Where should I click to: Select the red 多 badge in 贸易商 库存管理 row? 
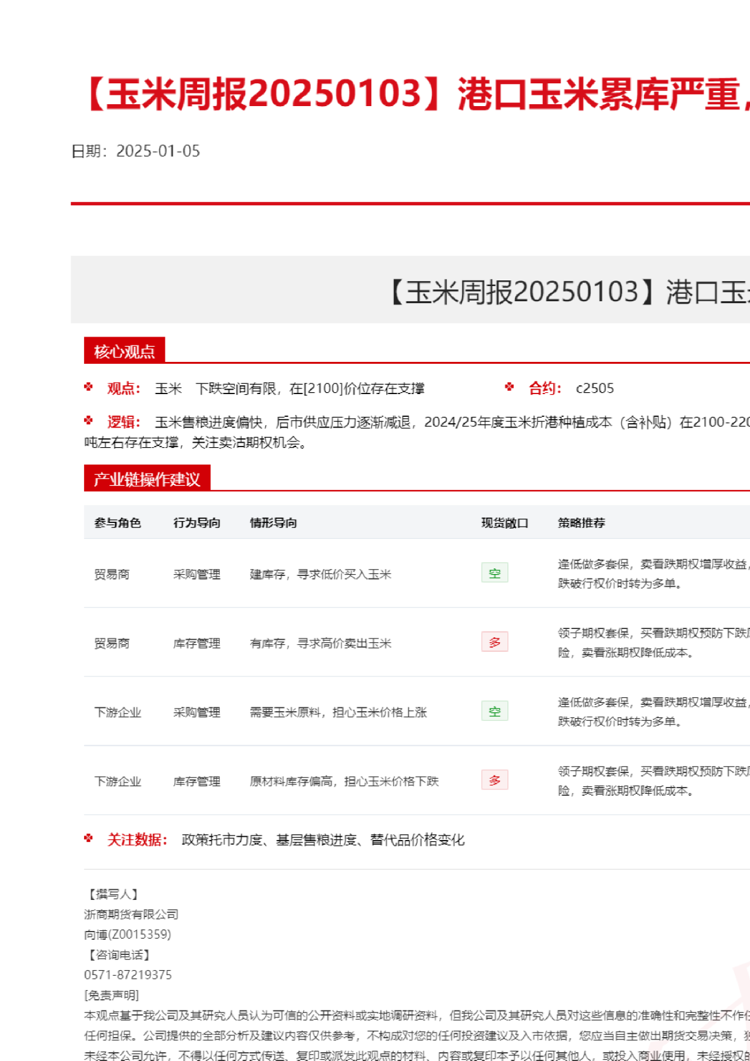coord(494,642)
